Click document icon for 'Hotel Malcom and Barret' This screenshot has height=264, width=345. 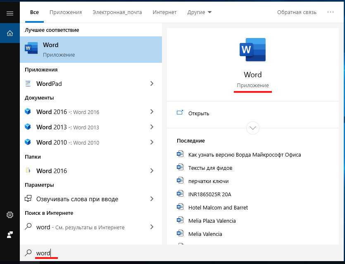pyautogui.click(x=180, y=207)
